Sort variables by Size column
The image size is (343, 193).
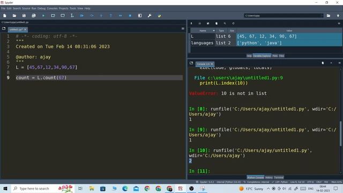[x=232, y=31]
